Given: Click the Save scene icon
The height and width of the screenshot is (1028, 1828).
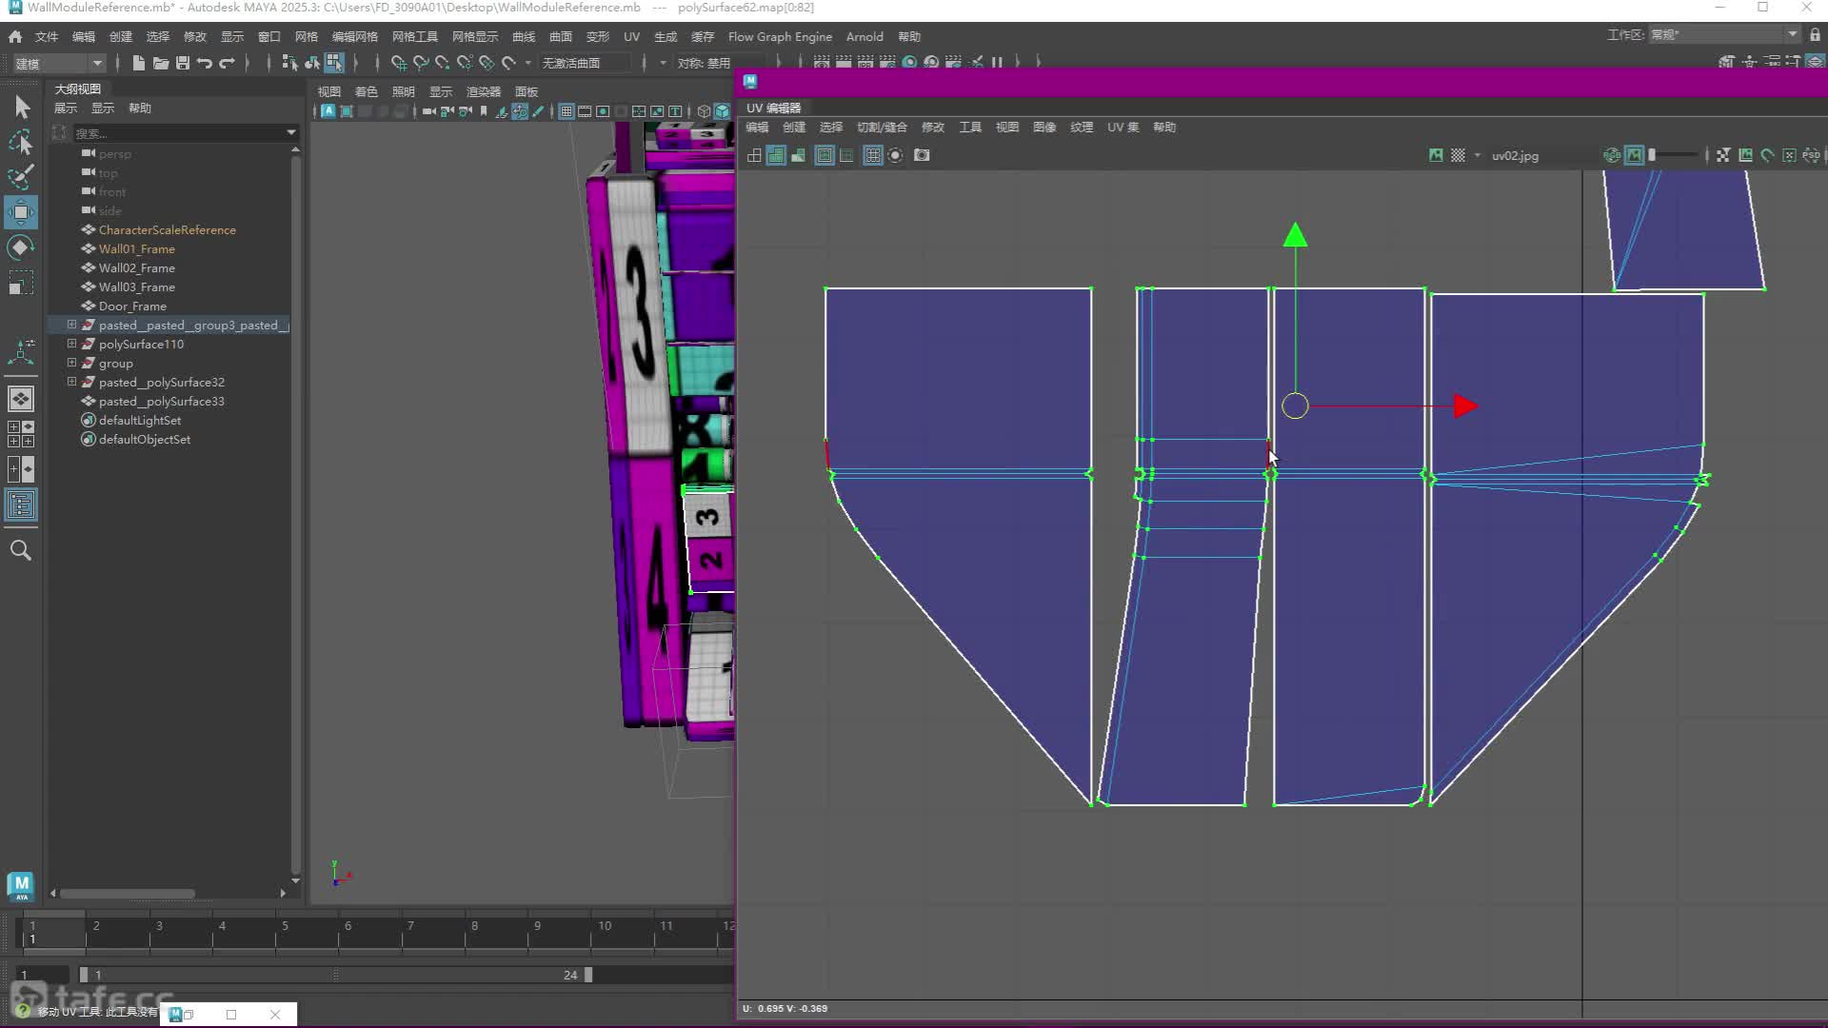Looking at the screenshot, I should [x=183, y=63].
